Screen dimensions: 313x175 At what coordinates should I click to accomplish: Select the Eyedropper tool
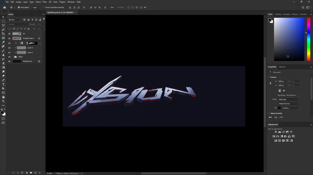[x=3, y=42]
